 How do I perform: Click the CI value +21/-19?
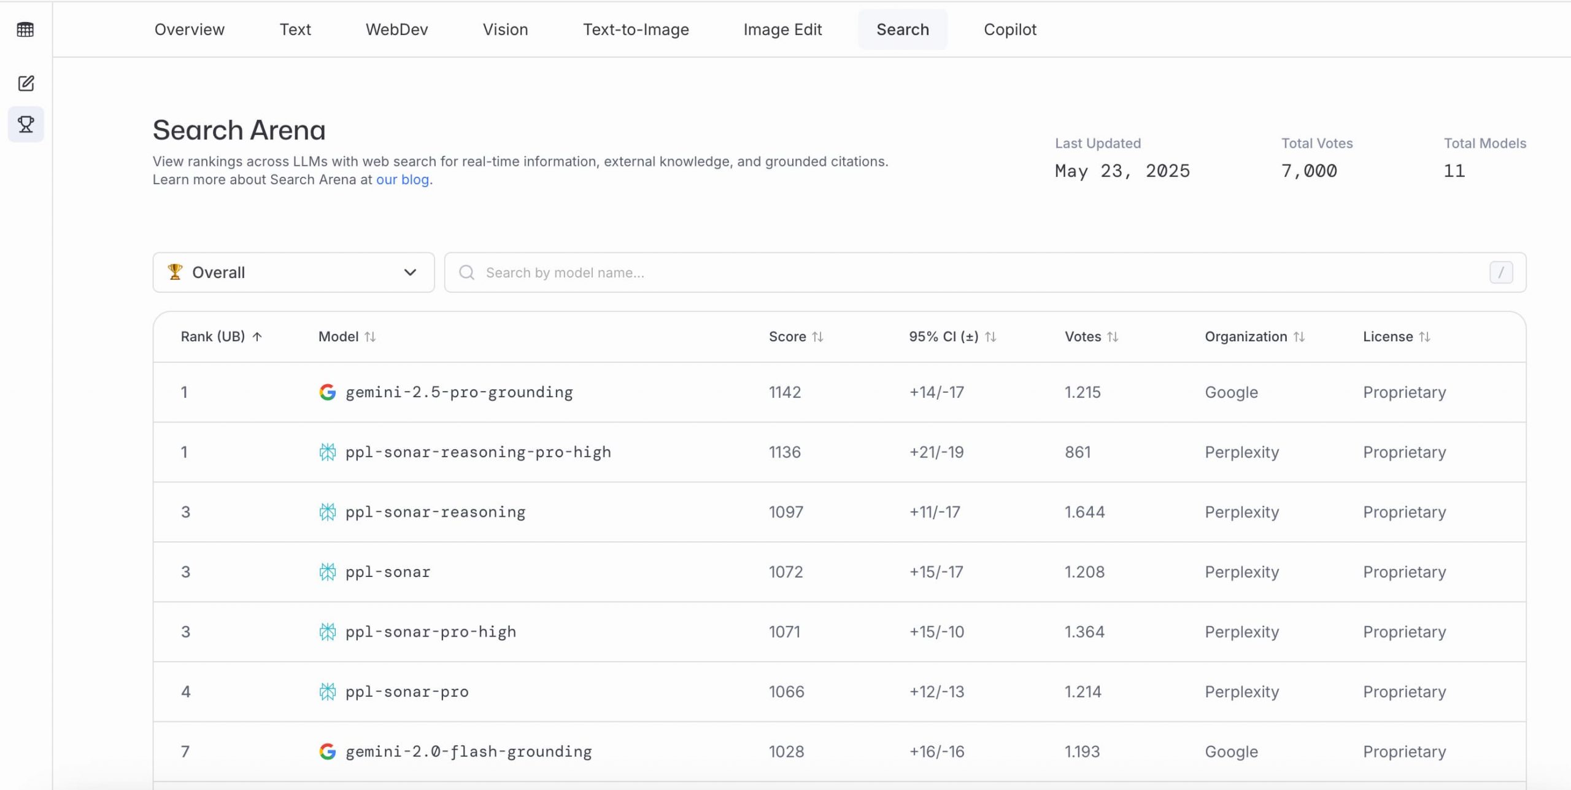coord(936,452)
